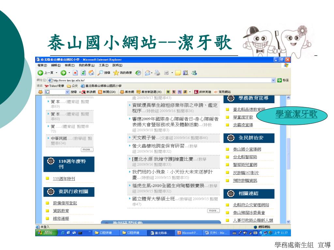Open the Messenger people icon
Image resolution: width=334 pixels, height=250 pixels.
tap(194, 73)
